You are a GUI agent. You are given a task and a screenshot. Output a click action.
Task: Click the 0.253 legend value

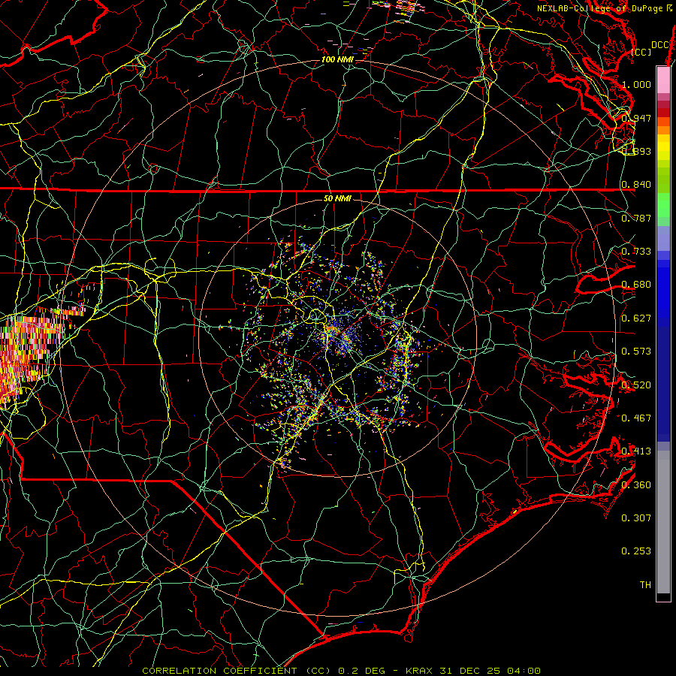click(x=636, y=551)
